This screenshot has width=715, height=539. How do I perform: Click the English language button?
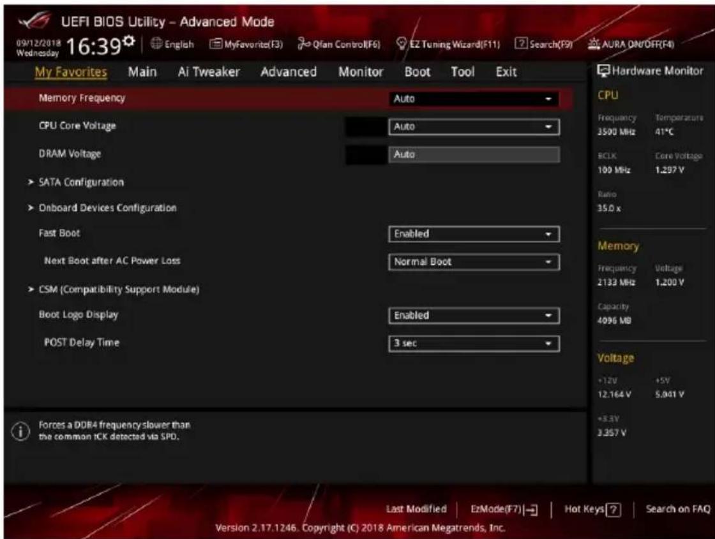[x=172, y=44]
